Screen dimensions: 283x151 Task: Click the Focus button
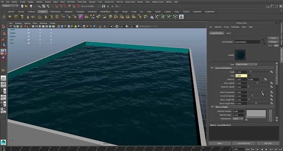click(x=273, y=38)
